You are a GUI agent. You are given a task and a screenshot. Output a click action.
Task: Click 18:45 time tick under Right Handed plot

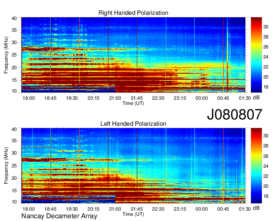pos(50,98)
